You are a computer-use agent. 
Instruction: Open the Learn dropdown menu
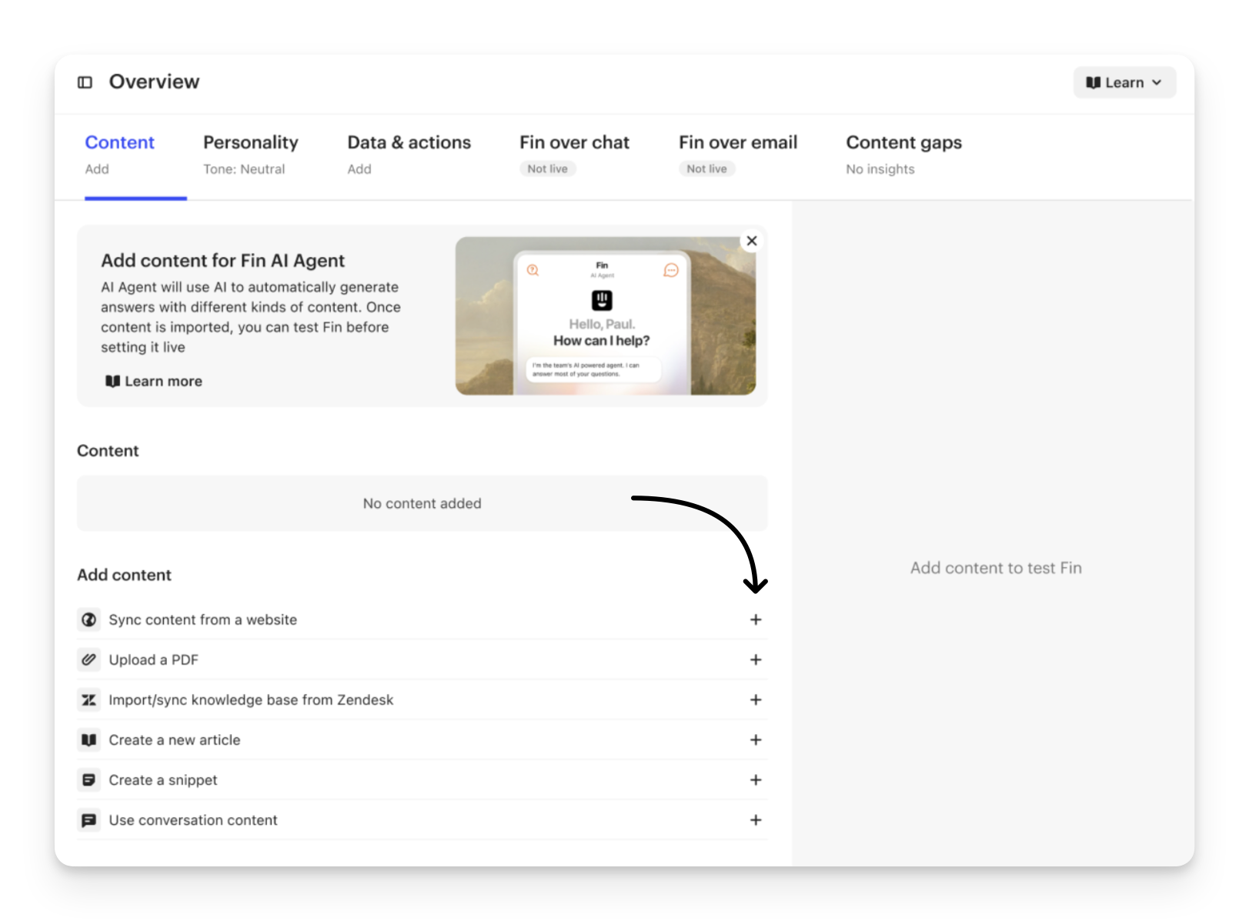pyautogui.click(x=1124, y=82)
